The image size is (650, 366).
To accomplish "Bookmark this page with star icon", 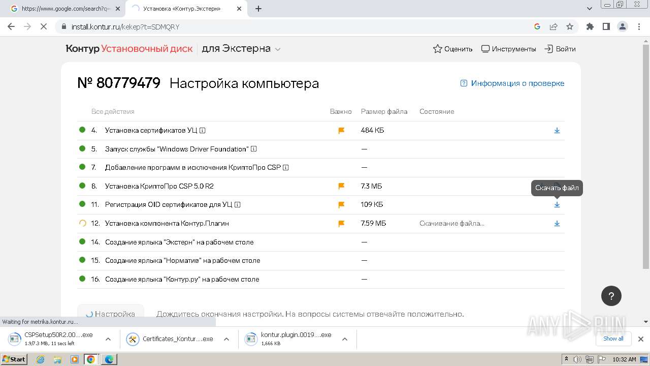I will pos(570,26).
